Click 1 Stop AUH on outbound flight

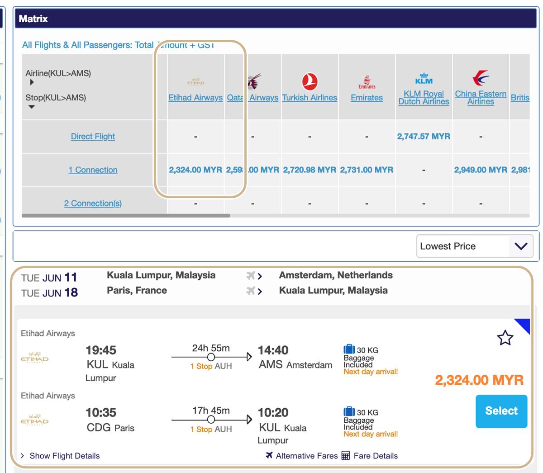[x=211, y=366]
